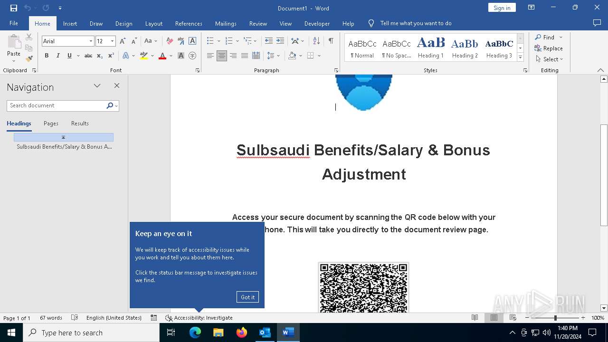Open search options dropdown in Navigation

(x=116, y=105)
